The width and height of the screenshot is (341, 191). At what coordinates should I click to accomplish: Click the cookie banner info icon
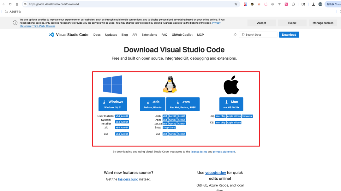tap(15, 23)
